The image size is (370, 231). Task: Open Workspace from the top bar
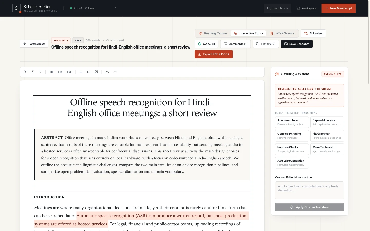306,8
